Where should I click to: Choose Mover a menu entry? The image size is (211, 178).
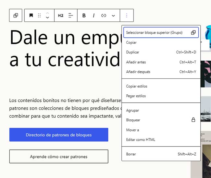click(161, 130)
